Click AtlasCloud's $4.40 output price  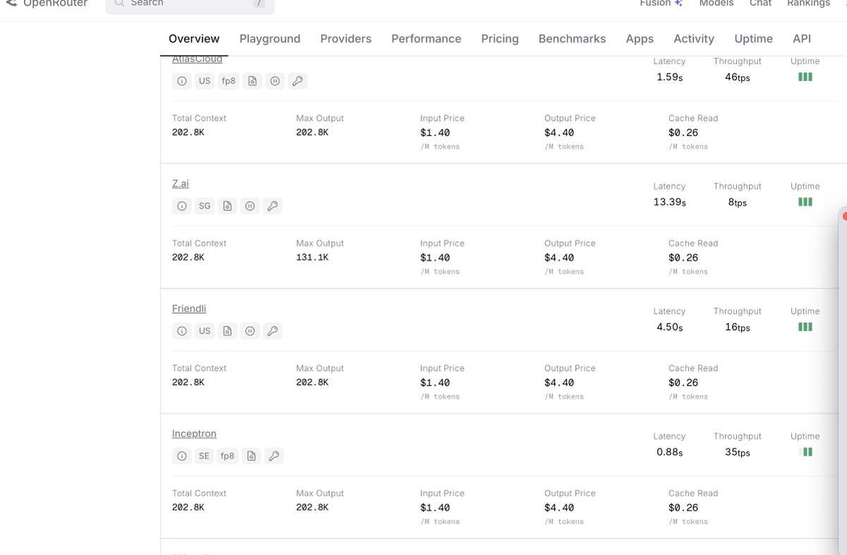click(x=559, y=133)
